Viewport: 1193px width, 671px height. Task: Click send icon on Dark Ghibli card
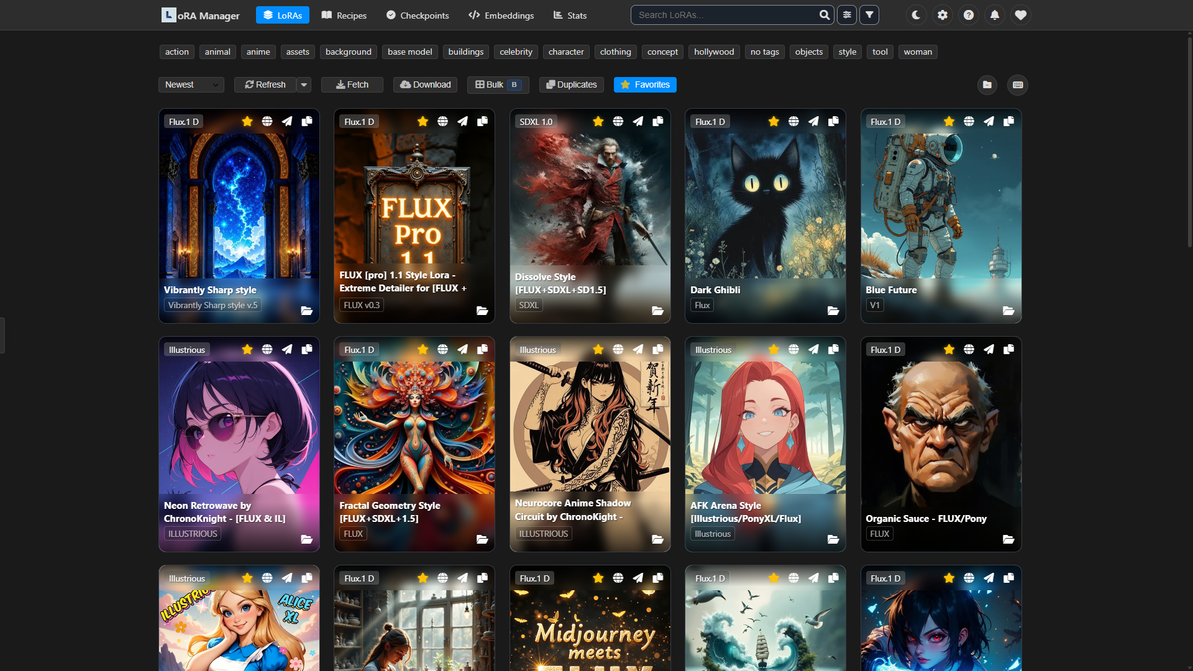(x=813, y=121)
